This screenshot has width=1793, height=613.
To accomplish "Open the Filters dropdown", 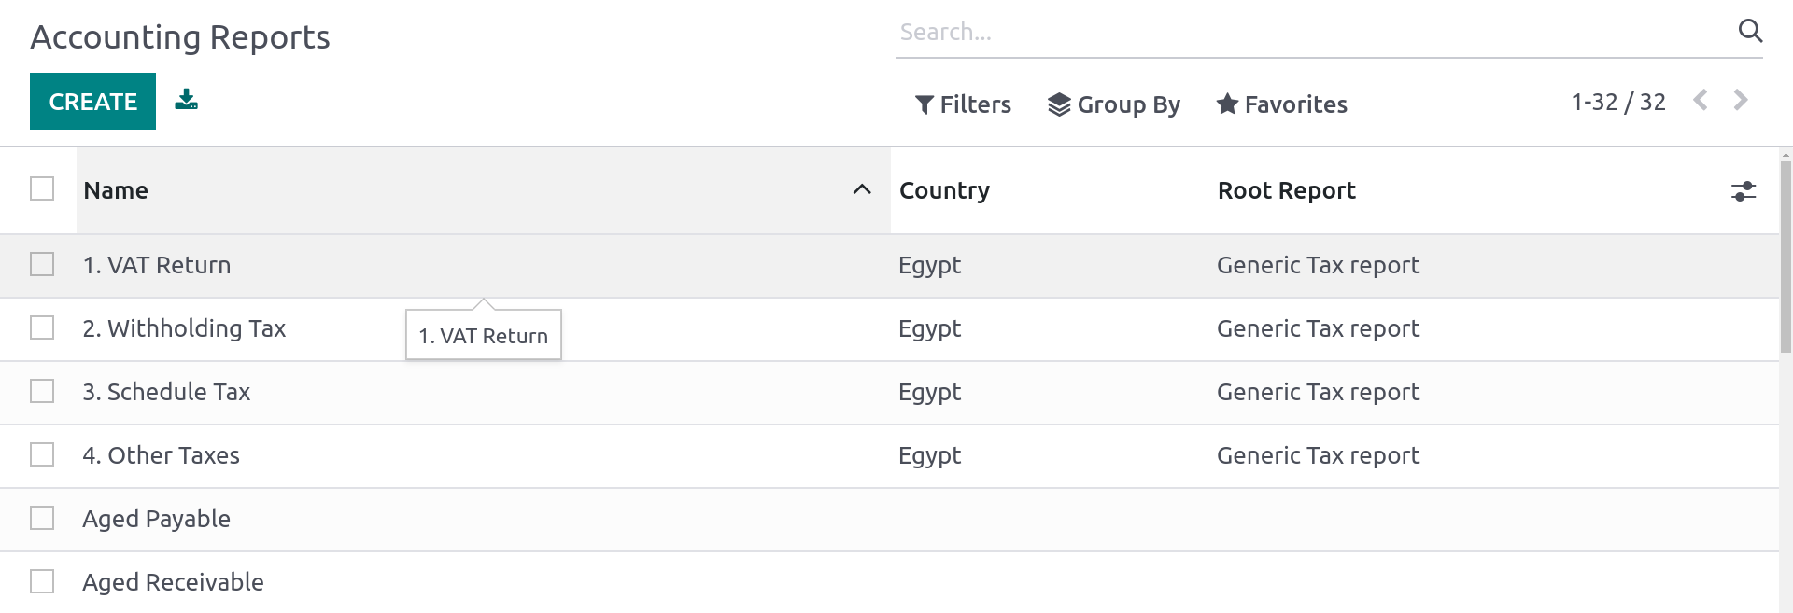I will 963,104.
